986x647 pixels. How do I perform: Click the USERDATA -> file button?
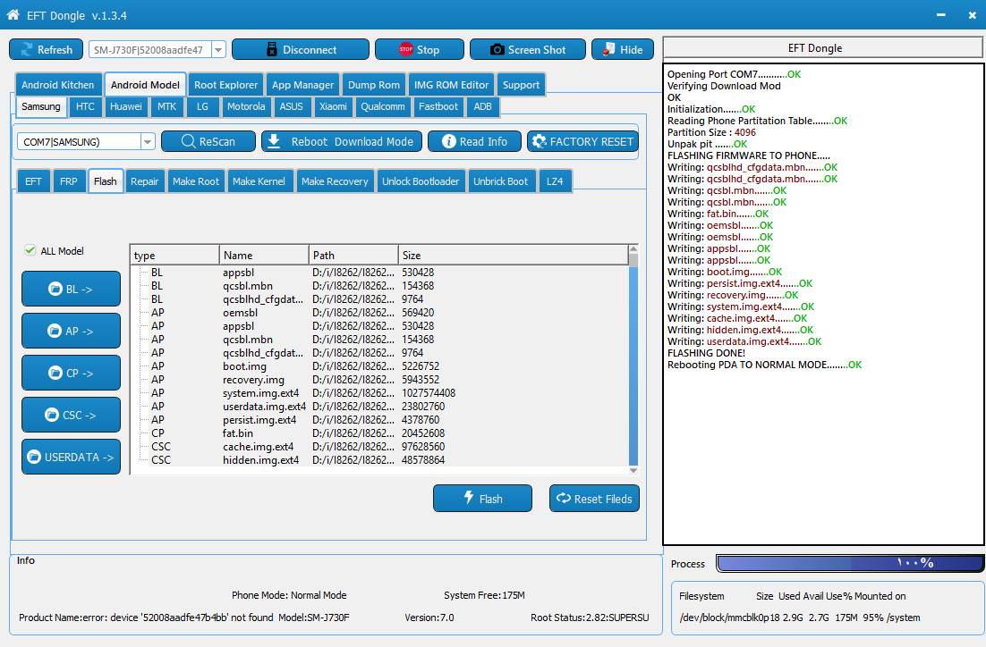pos(71,457)
